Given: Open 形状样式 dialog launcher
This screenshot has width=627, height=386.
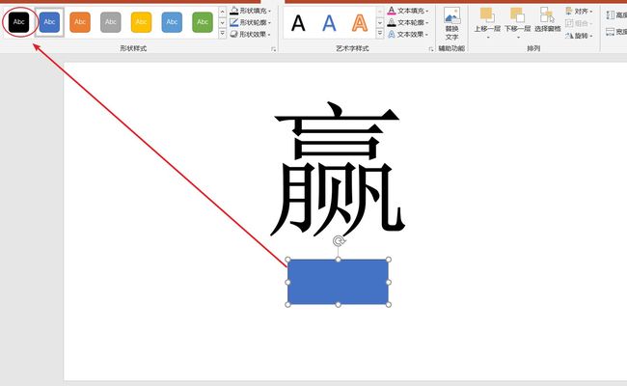Looking at the screenshot, I should (x=274, y=49).
